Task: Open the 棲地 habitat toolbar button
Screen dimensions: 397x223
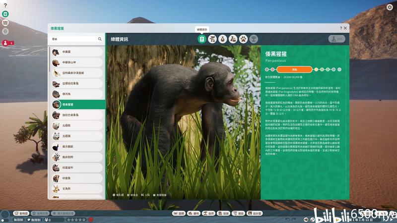Action: tap(194, 214)
